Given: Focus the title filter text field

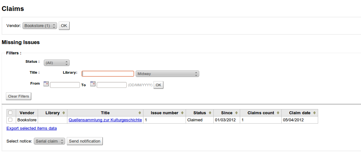Looking at the screenshot, I should coord(108,74).
